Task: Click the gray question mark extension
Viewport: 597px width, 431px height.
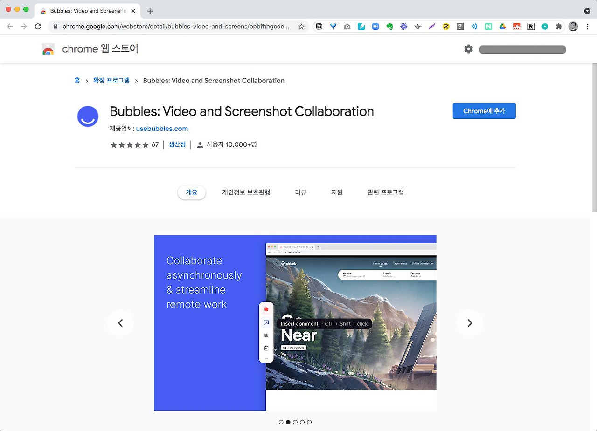Action: (x=460, y=27)
